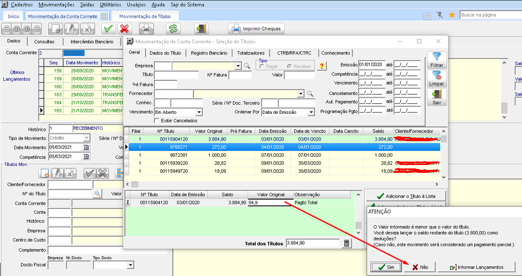Click the Não button in ATENÇÃO dialog

419,267
